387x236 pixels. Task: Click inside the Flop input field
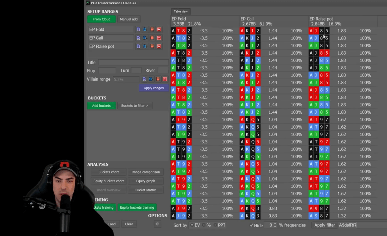107,71
